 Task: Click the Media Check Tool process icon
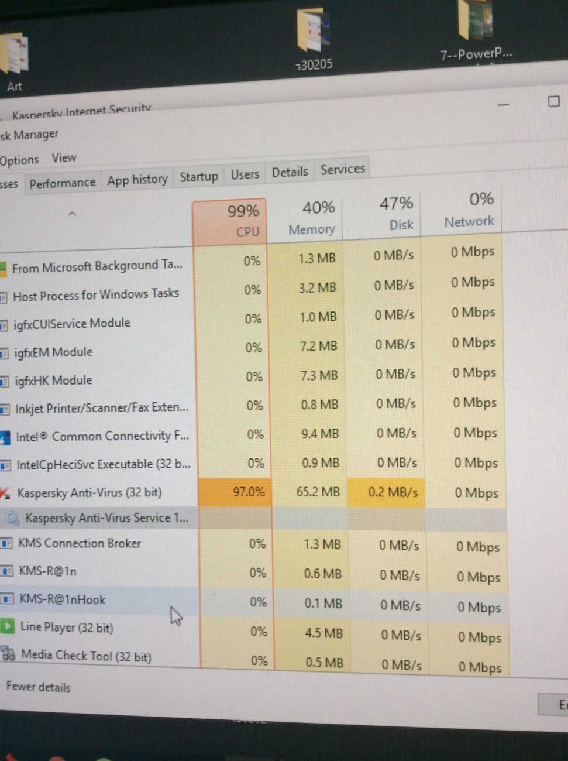8,654
